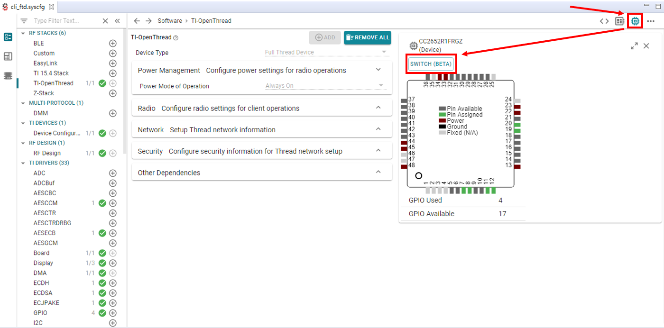
Task: Expand the device panel to fullscreen
Action: pyautogui.click(x=634, y=46)
